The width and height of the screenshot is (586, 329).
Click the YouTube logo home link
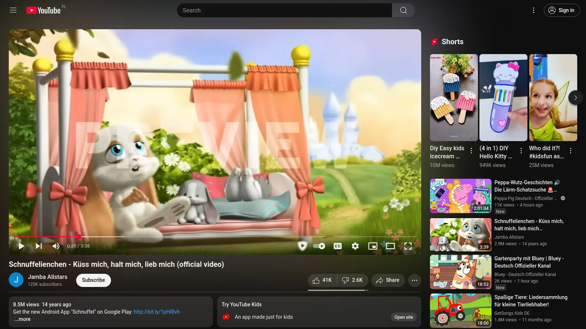44,10
